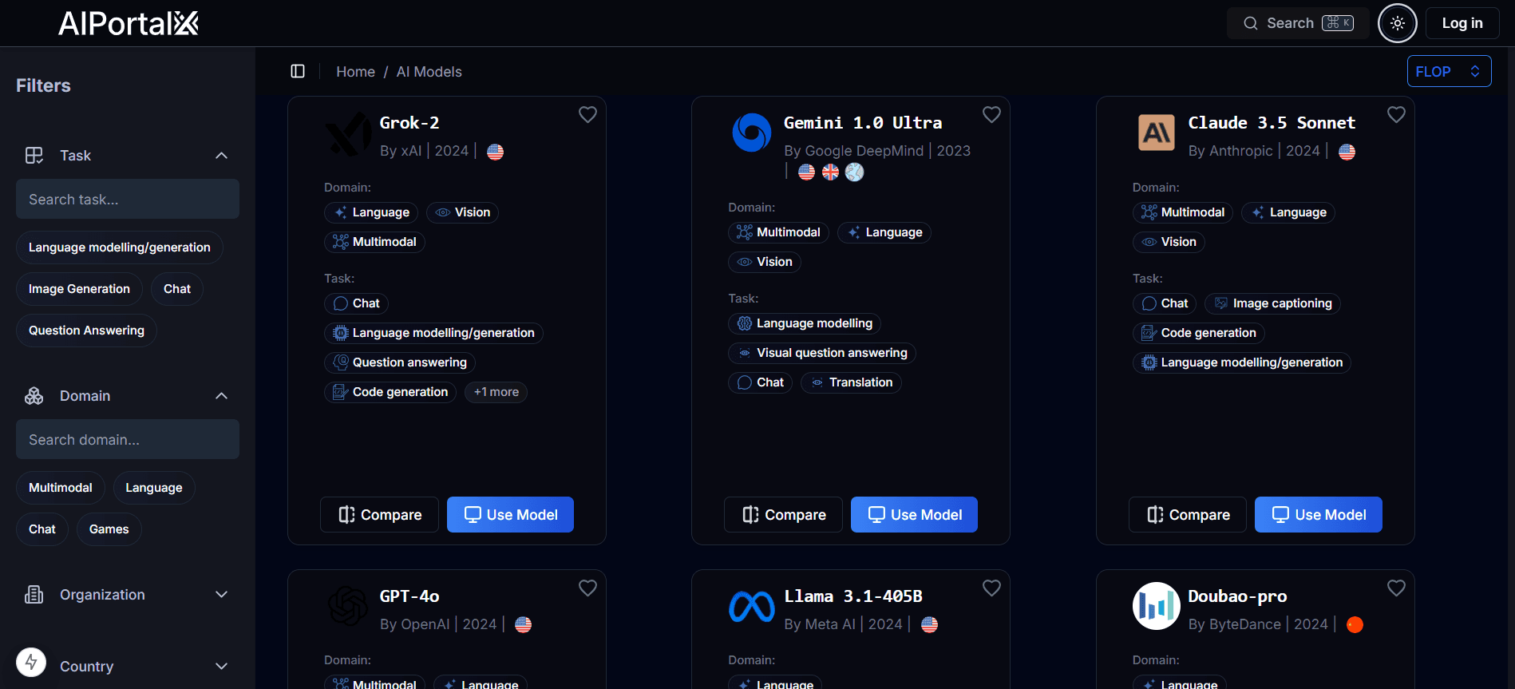Open the Claude 3.5 Sonnet title

click(1272, 123)
